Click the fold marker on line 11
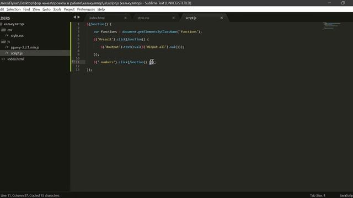Screen dimensions: 353x198 coord(73,62)
